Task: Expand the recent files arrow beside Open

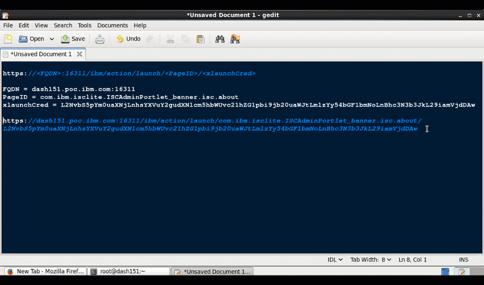Action: 52,39
